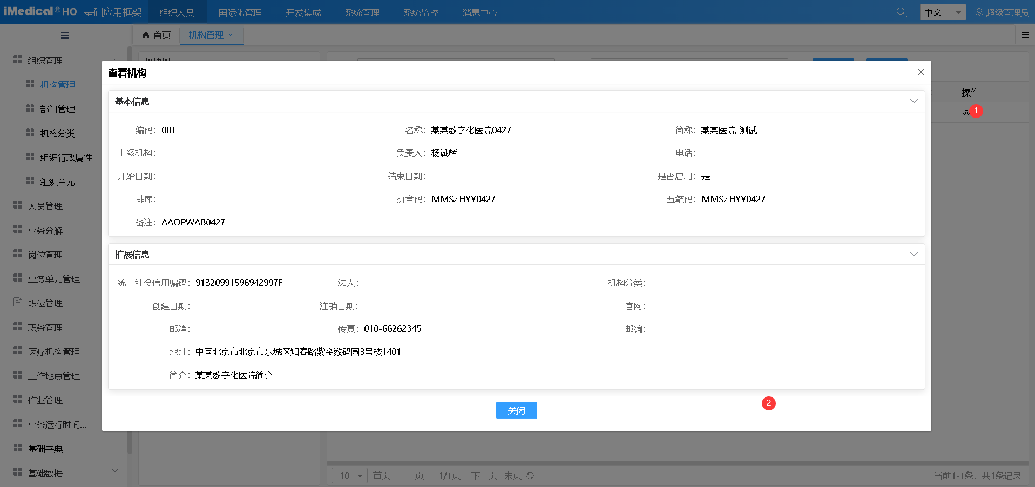Collapse the 扩展信息 section chevron
The image size is (1035, 487).
pyautogui.click(x=914, y=255)
